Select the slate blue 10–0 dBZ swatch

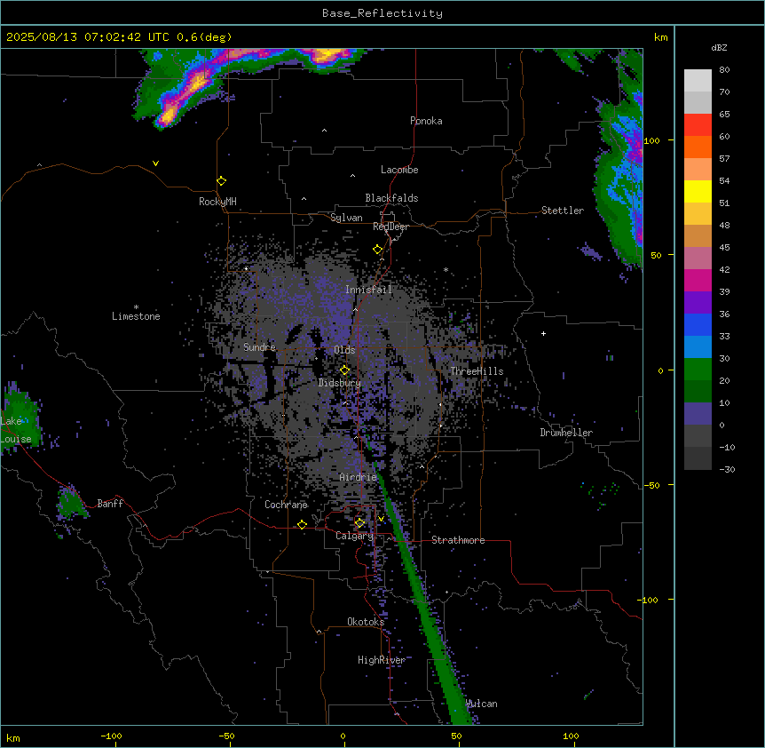[698, 414]
